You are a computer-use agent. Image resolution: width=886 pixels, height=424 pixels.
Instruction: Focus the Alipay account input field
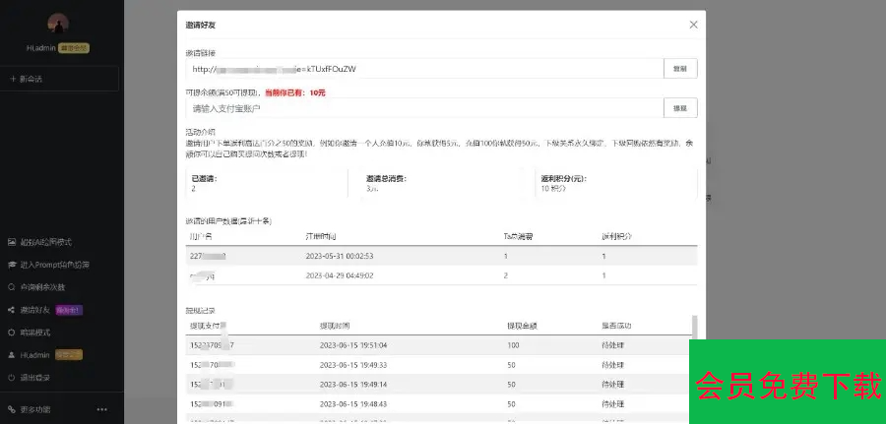pyautogui.click(x=424, y=108)
